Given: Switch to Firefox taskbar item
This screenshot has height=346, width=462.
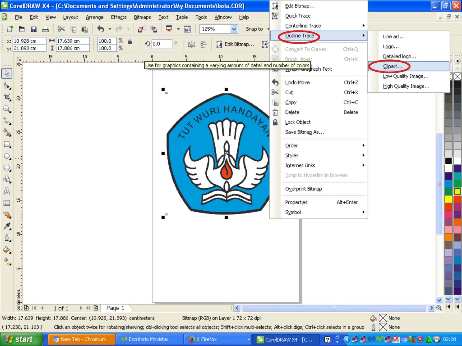Looking at the screenshot, I should (218, 339).
